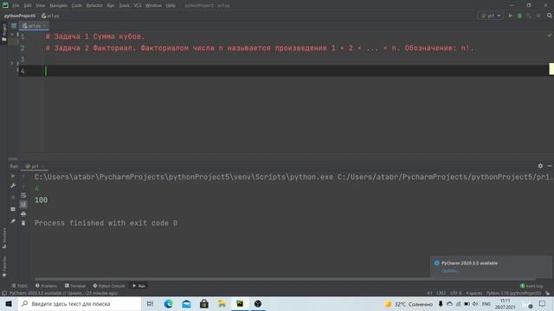The height and width of the screenshot is (311, 554).
Task: Open the View menu
Action: pos(41,6)
